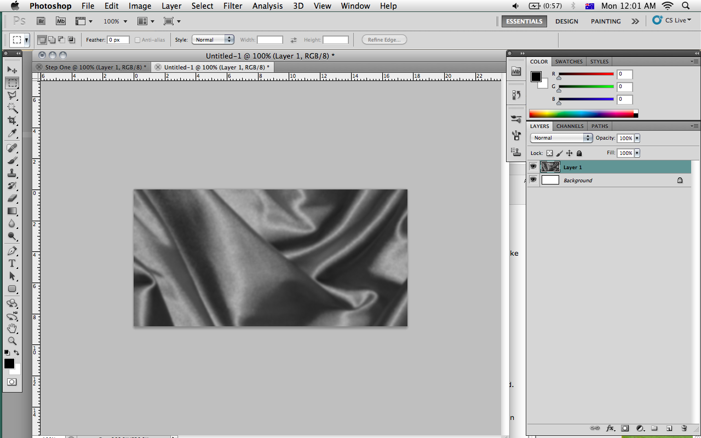Launch Bridge from the Br icon
The height and width of the screenshot is (438, 701).
point(41,21)
